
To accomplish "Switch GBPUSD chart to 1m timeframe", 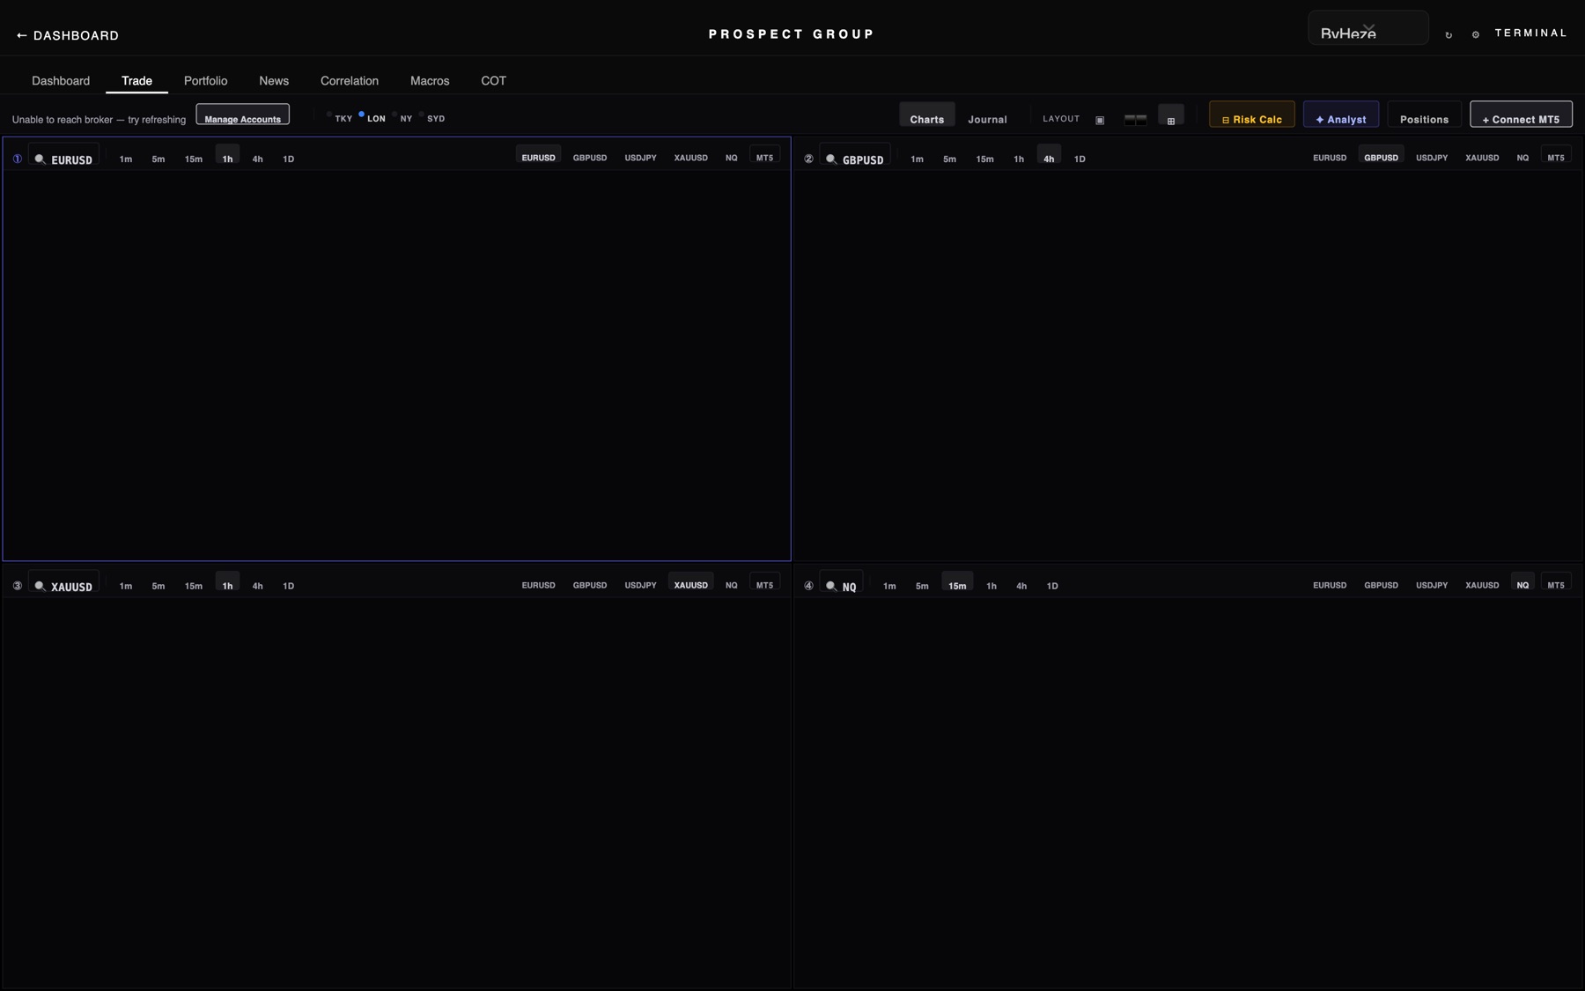I will pyautogui.click(x=917, y=159).
